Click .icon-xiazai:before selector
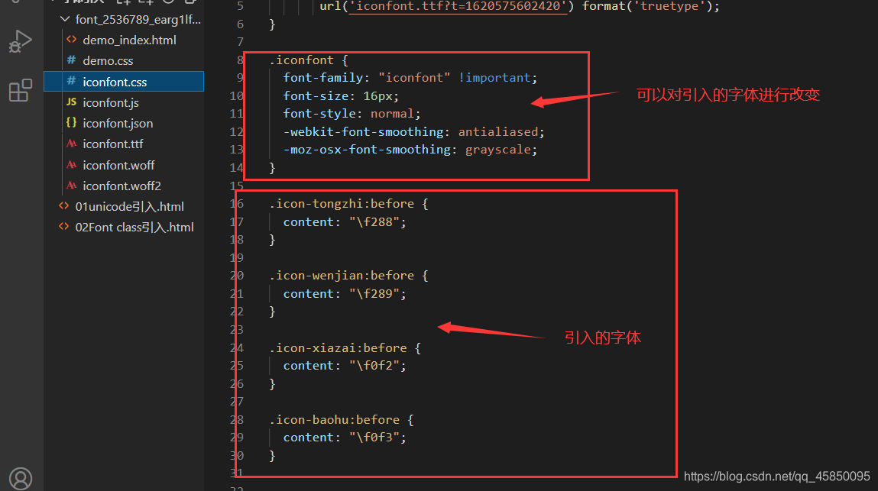Image resolution: width=878 pixels, height=491 pixels. [x=338, y=348]
